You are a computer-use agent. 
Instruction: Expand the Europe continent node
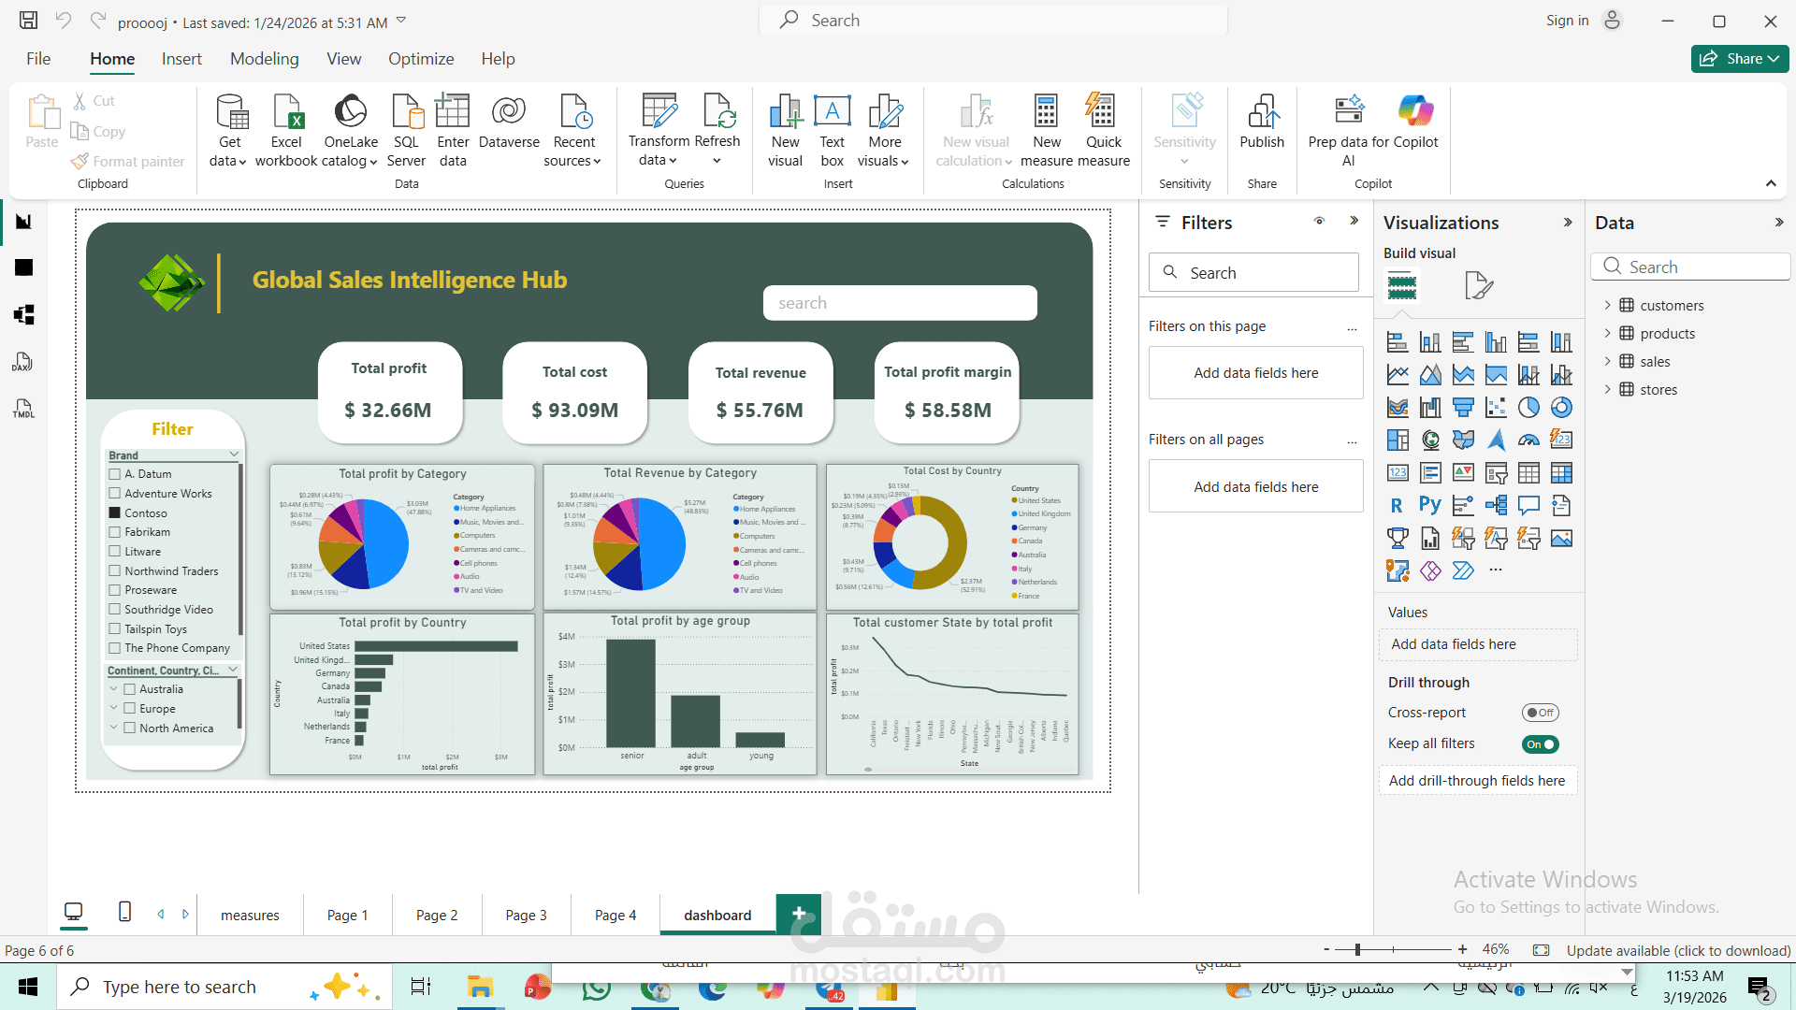(x=113, y=709)
